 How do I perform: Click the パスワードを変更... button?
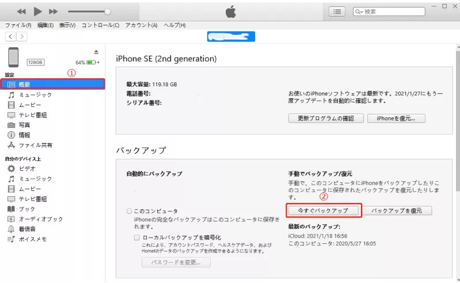click(176, 262)
